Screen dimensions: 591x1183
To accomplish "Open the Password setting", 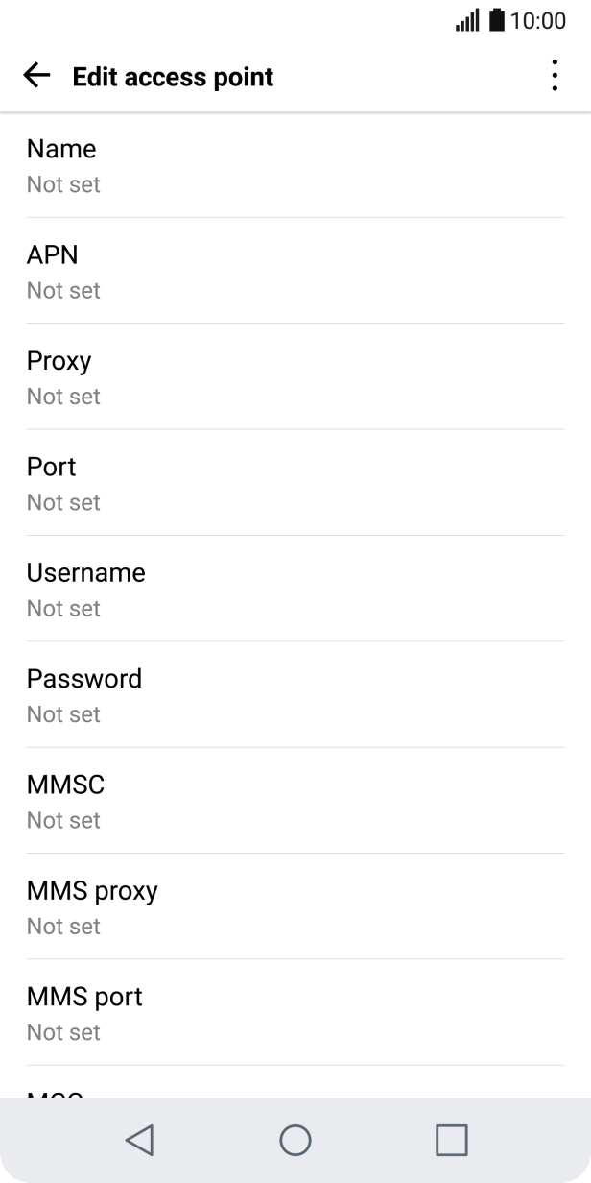I will (295, 694).
